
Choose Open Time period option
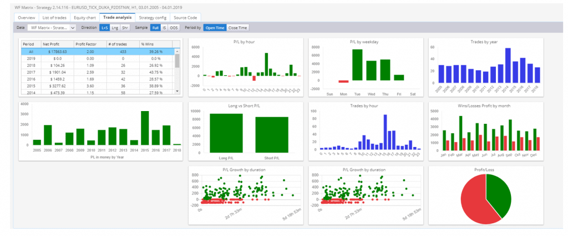(215, 28)
